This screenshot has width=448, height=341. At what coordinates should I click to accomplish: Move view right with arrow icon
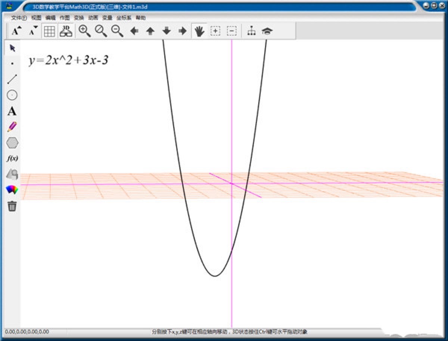[183, 31]
